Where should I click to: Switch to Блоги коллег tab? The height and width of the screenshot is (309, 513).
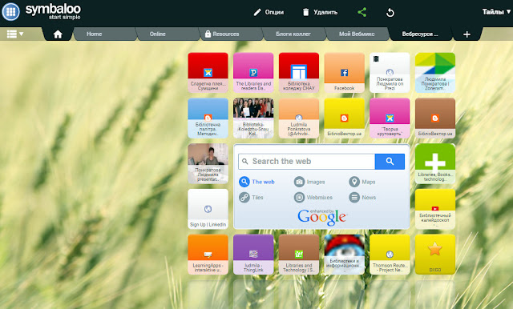pos(294,34)
